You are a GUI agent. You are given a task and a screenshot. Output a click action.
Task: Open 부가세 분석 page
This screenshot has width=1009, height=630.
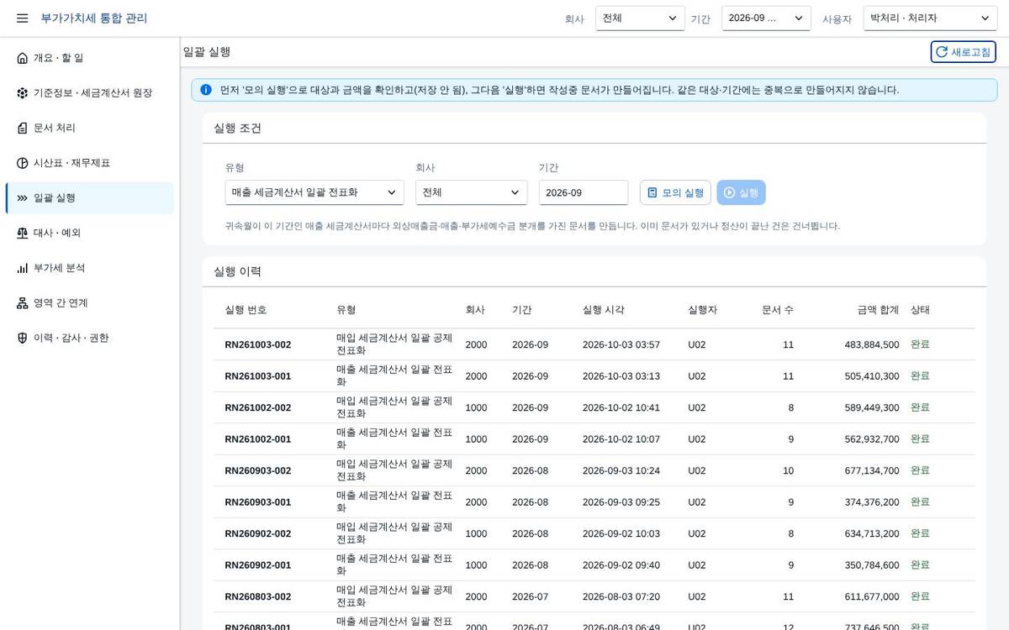pos(89,268)
